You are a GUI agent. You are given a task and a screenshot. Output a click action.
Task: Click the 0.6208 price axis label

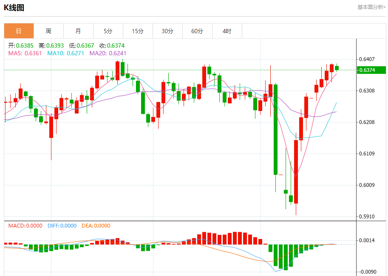(367, 122)
